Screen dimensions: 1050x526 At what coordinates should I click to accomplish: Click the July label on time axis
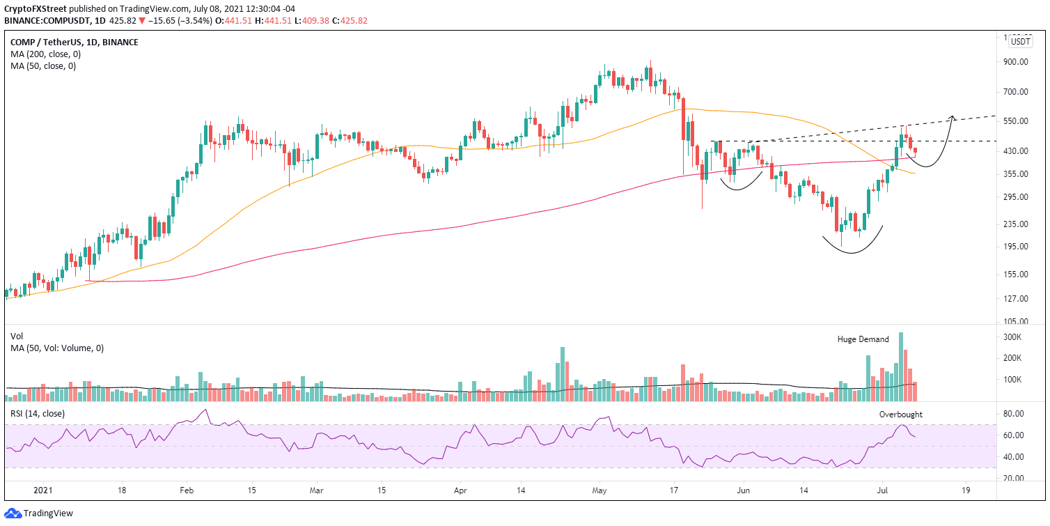pyautogui.click(x=881, y=490)
